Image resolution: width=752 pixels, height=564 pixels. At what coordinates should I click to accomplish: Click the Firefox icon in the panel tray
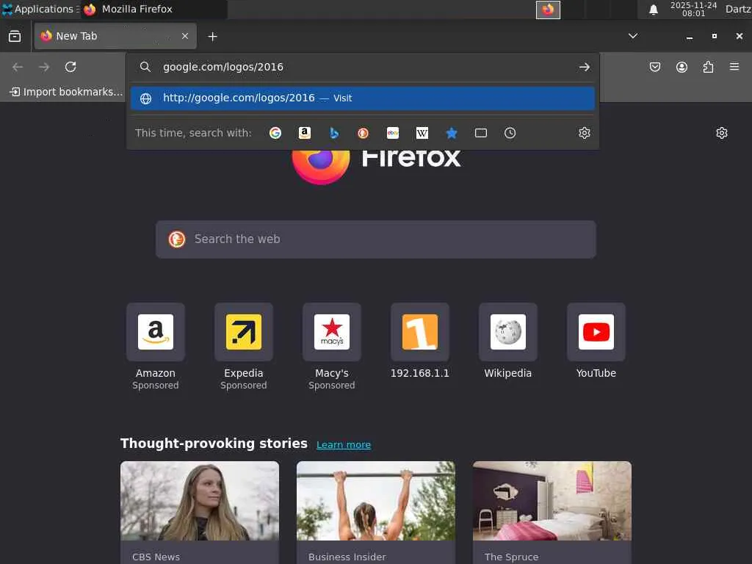click(x=548, y=10)
